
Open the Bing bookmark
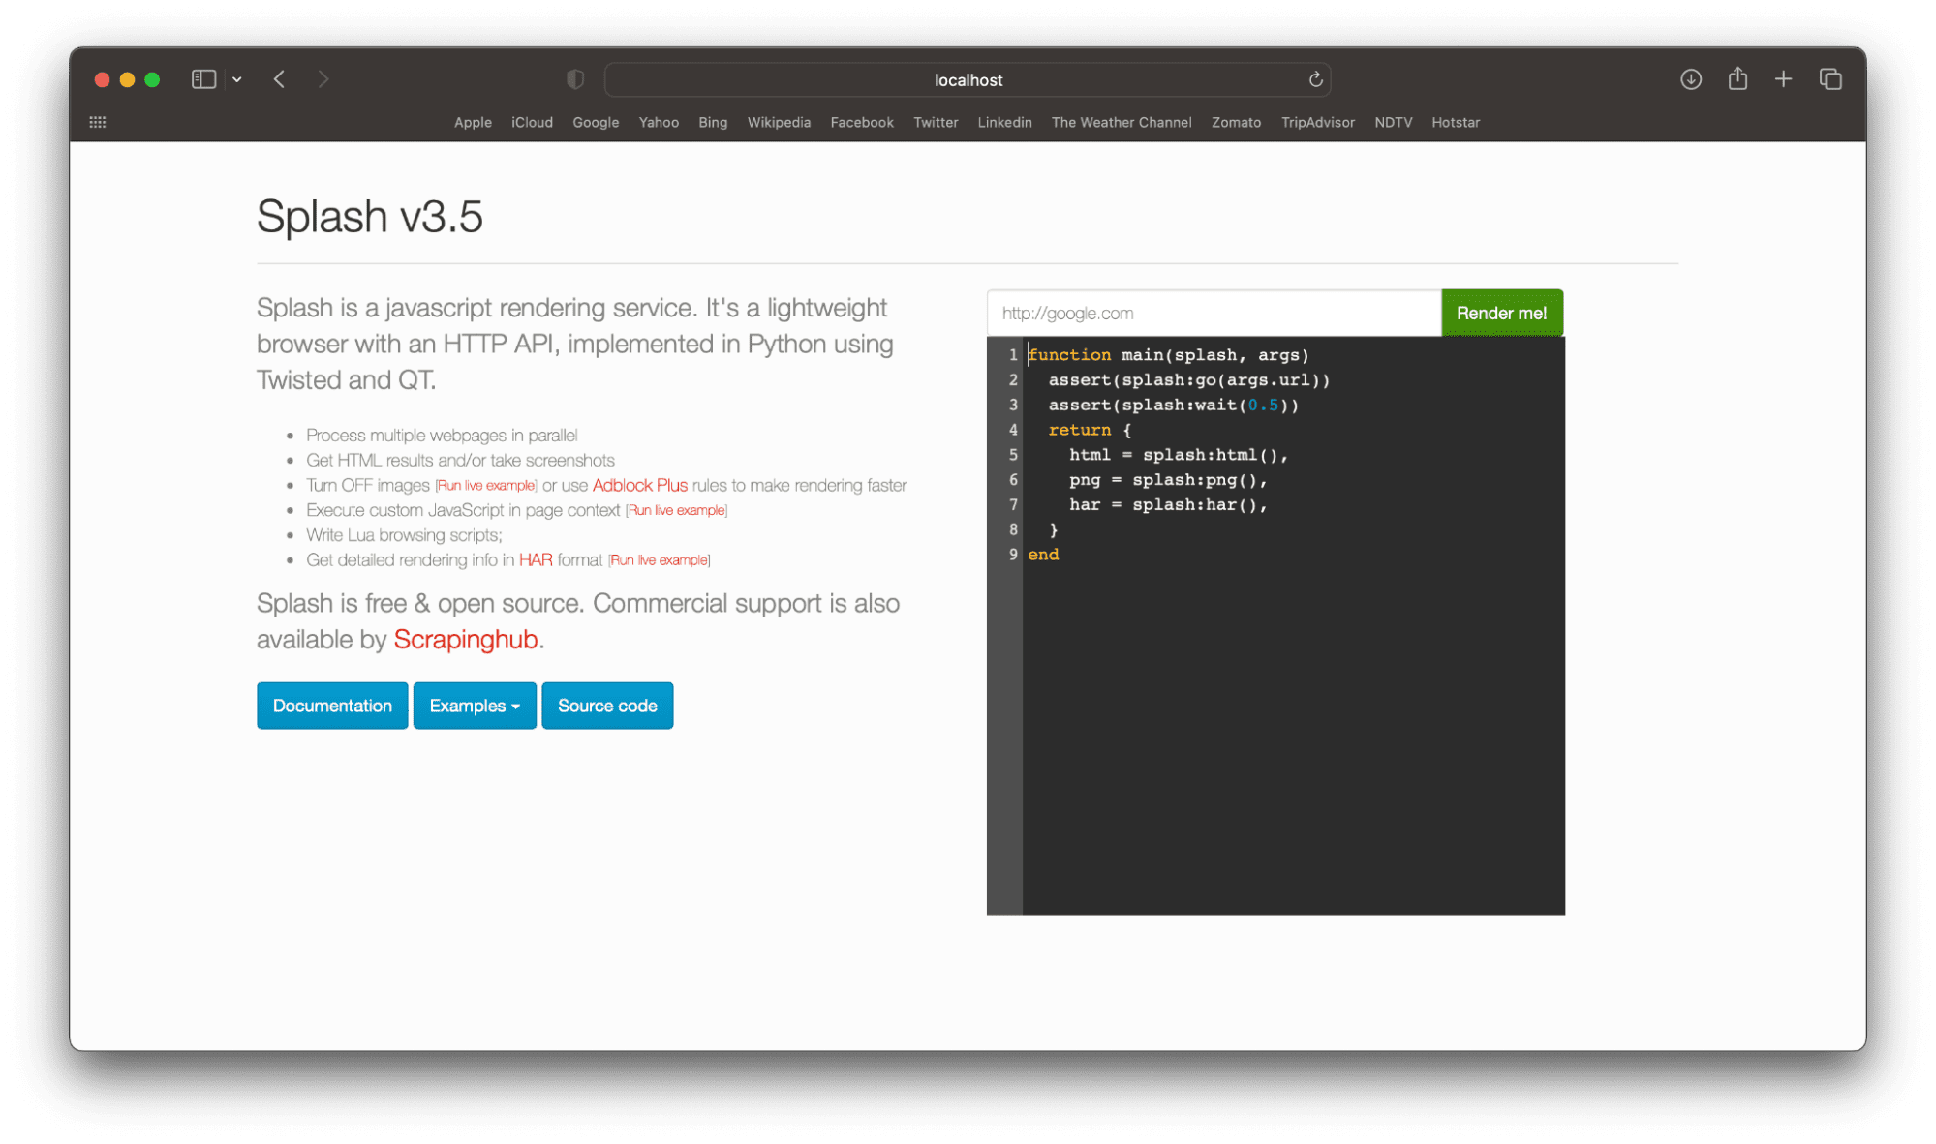pos(713,122)
